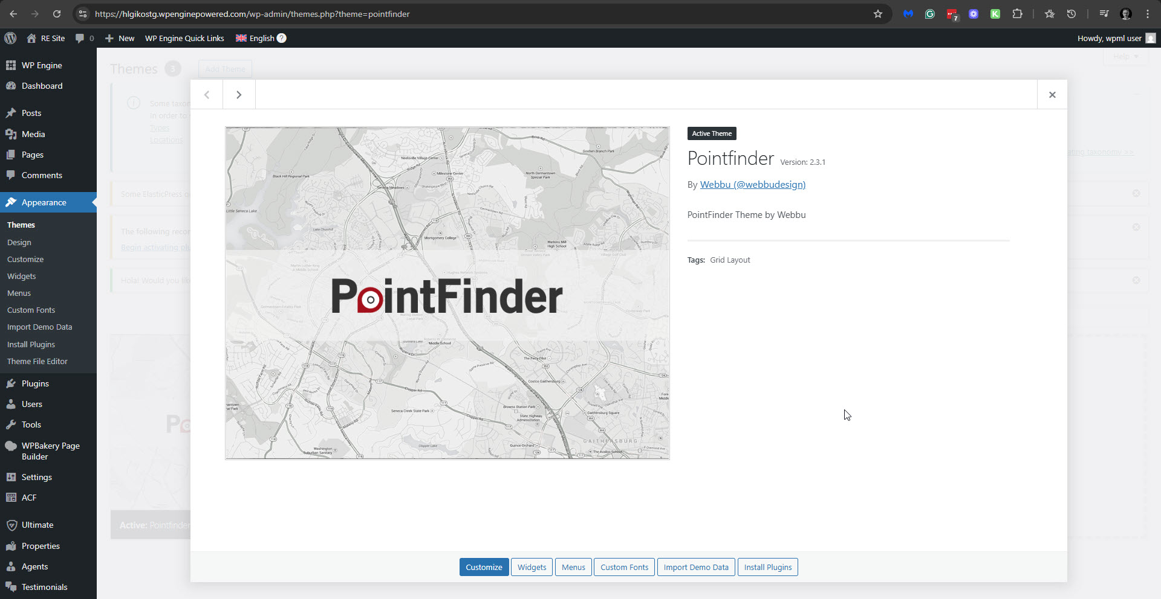Click the WP Engine sidebar icon
1161x599 pixels.
pyautogui.click(x=11, y=65)
